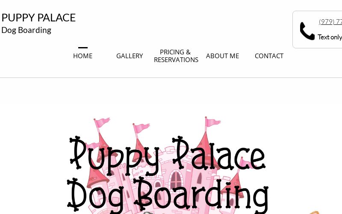Click the gray divider line below navigation
The height and width of the screenshot is (214, 342).
point(171,77)
